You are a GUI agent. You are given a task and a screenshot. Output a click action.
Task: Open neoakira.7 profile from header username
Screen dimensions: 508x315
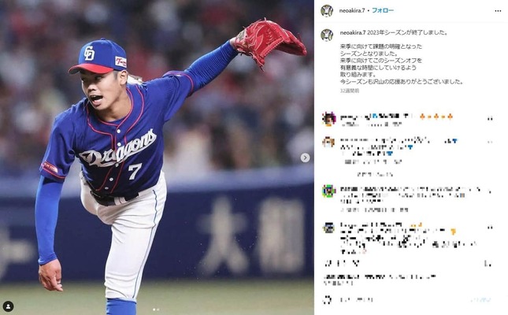352,10
